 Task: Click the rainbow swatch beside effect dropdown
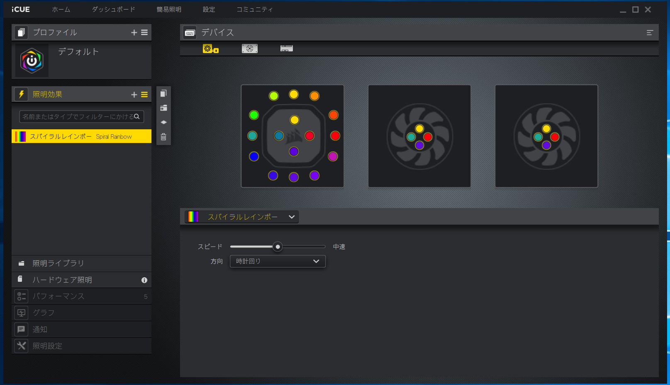pyautogui.click(x=193, y=217)
